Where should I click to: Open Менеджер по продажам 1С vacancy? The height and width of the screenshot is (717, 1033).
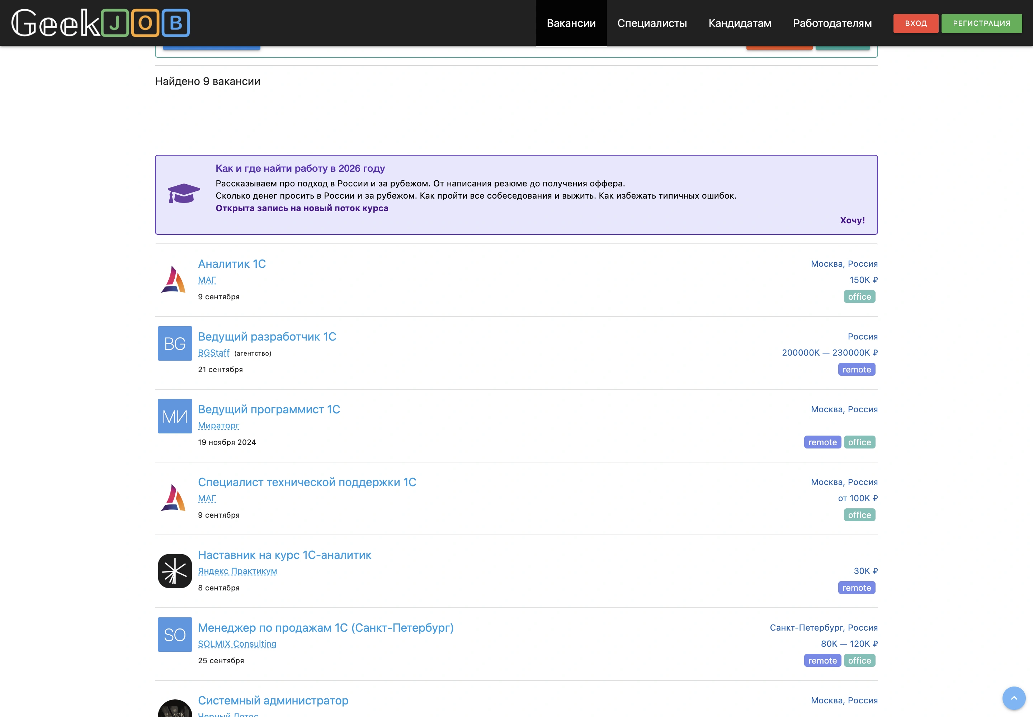click(x=326, y=628)
